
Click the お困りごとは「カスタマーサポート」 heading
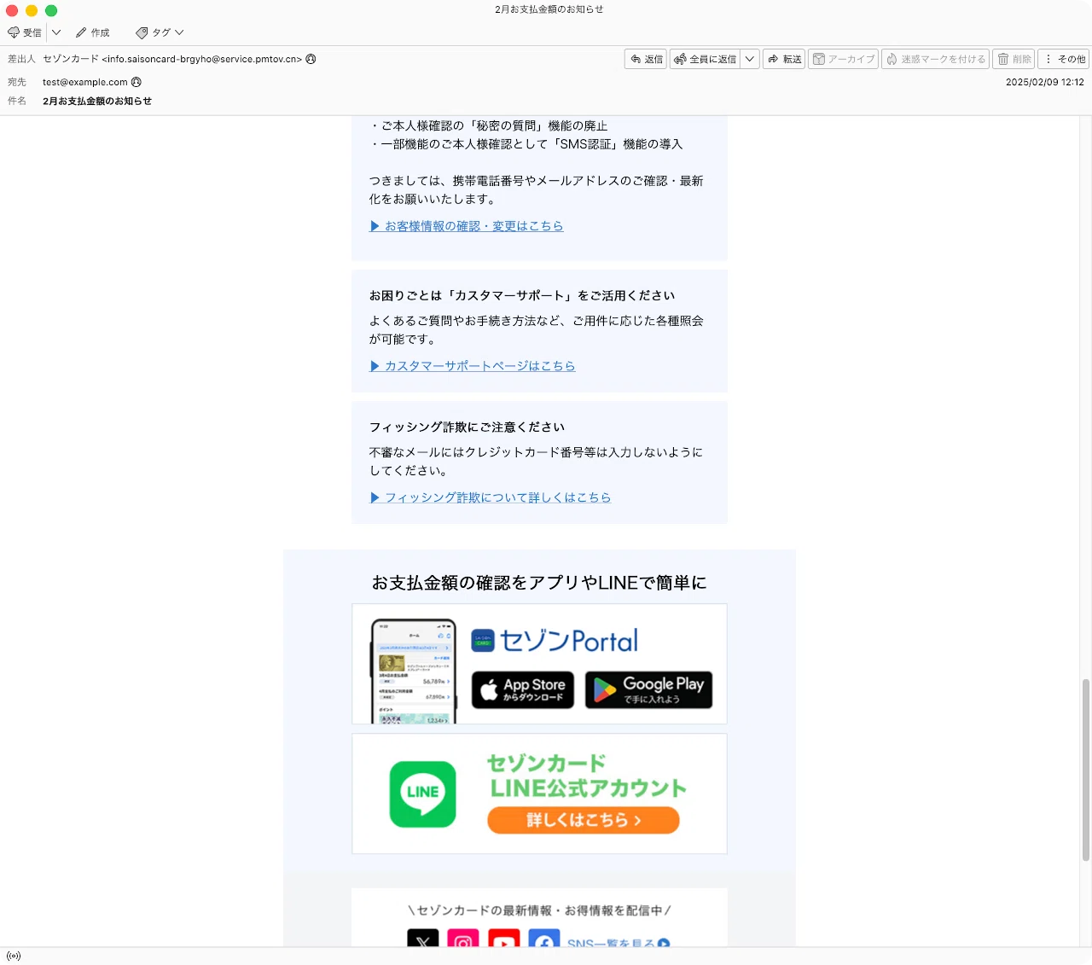click(522, 295)
